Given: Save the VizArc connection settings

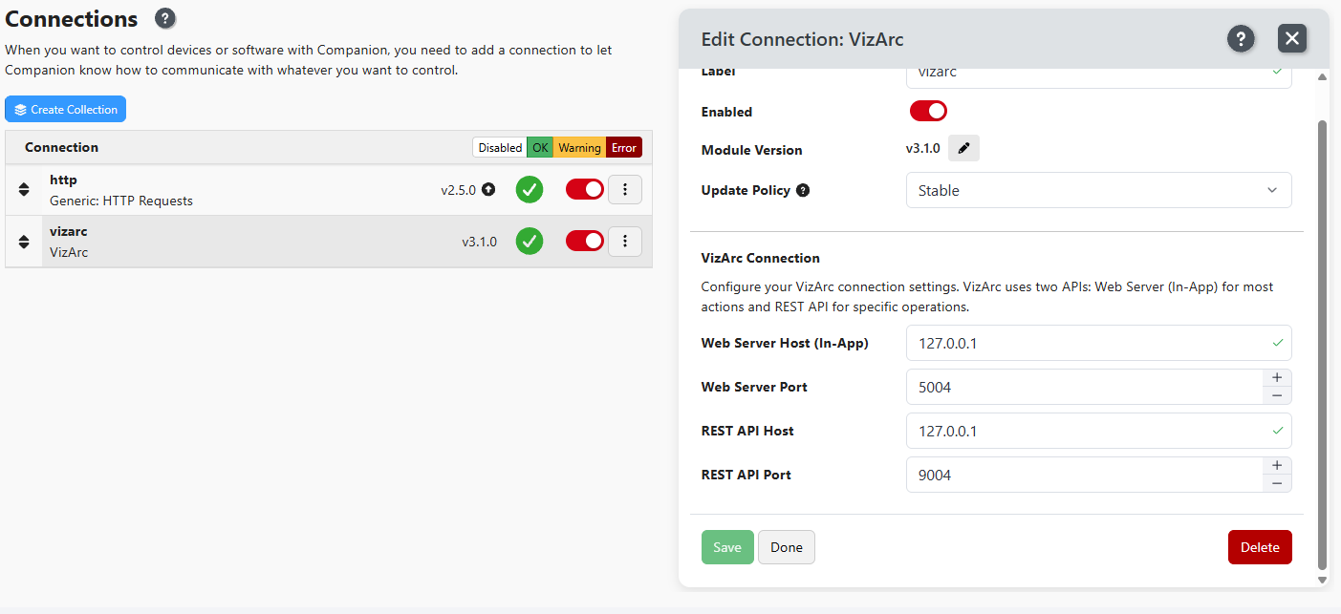Looking at the screenshot, I should (727, 547).
